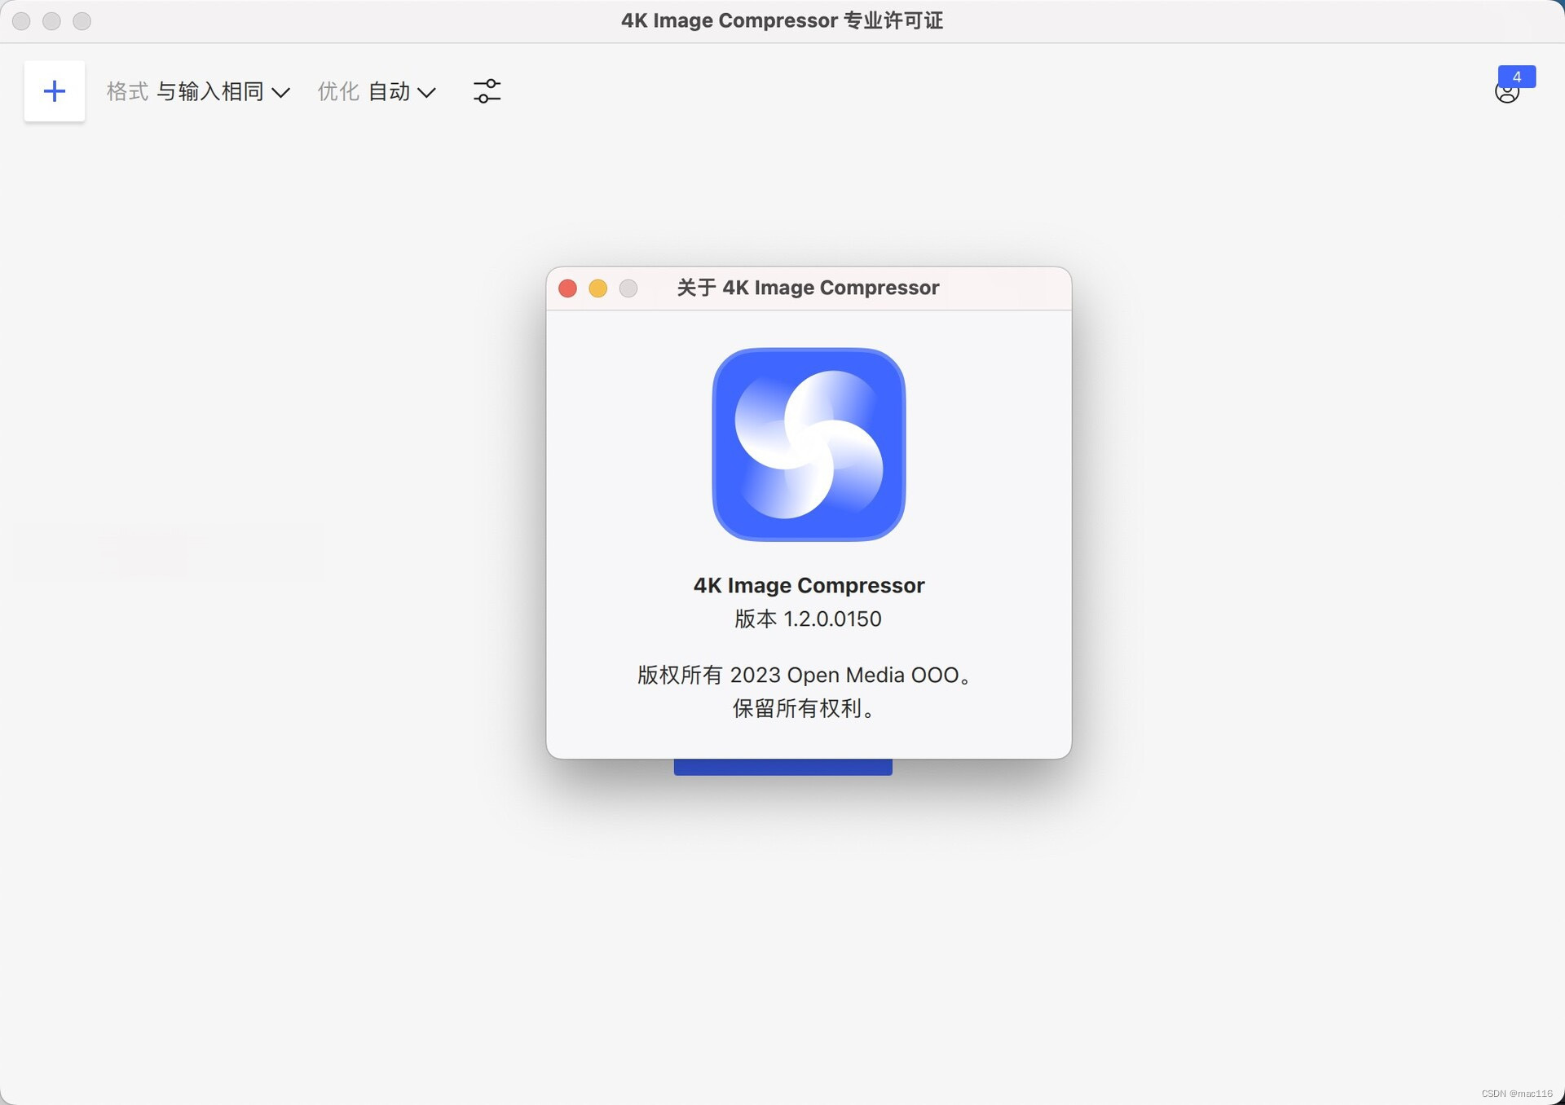Open the format dropdown 与输入相同
This screenshot has height=1105, width=1565.
(223, 91)
